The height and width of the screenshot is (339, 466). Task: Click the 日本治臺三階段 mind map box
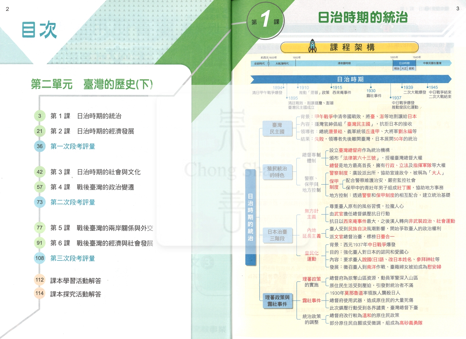point(277,235)
